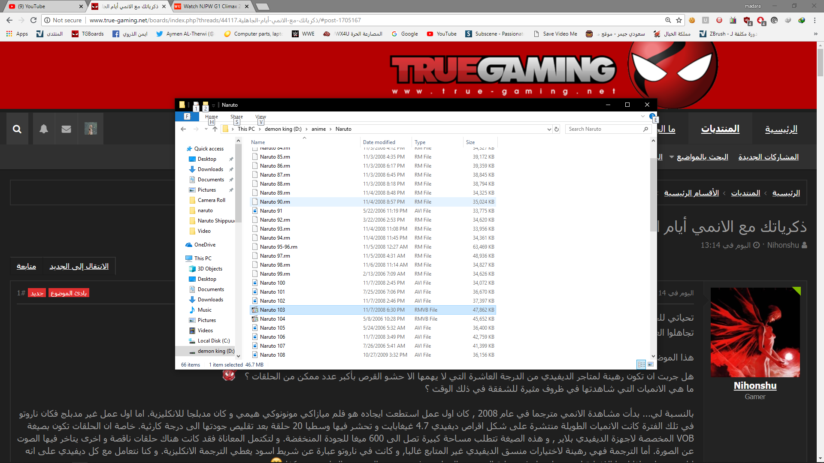Select file Naruto 91 in the list

tap(373, 211)
